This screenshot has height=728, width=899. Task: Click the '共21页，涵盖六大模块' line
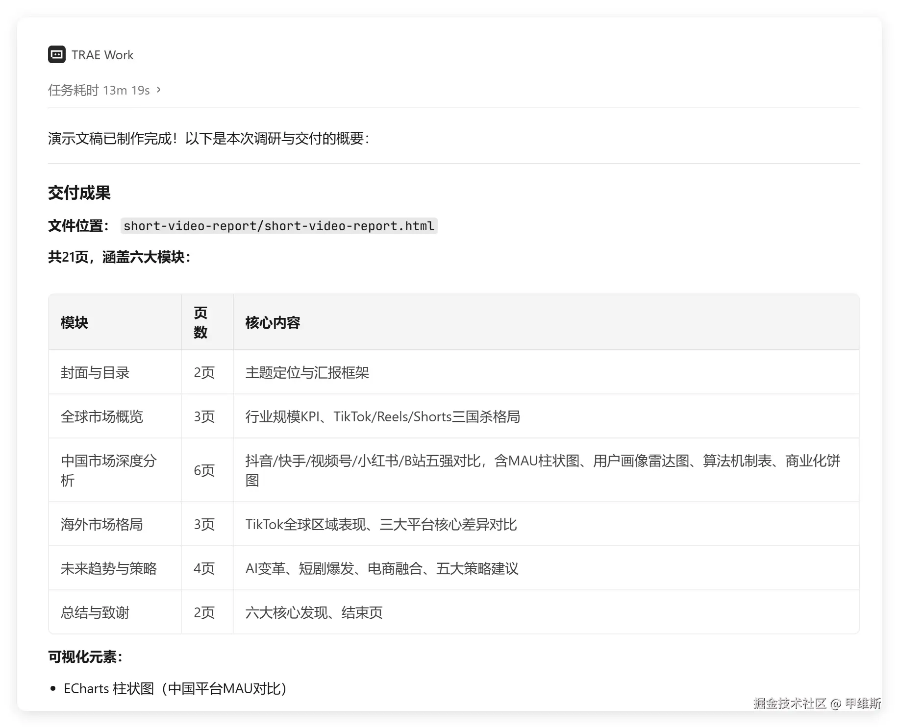coord(119,257)
